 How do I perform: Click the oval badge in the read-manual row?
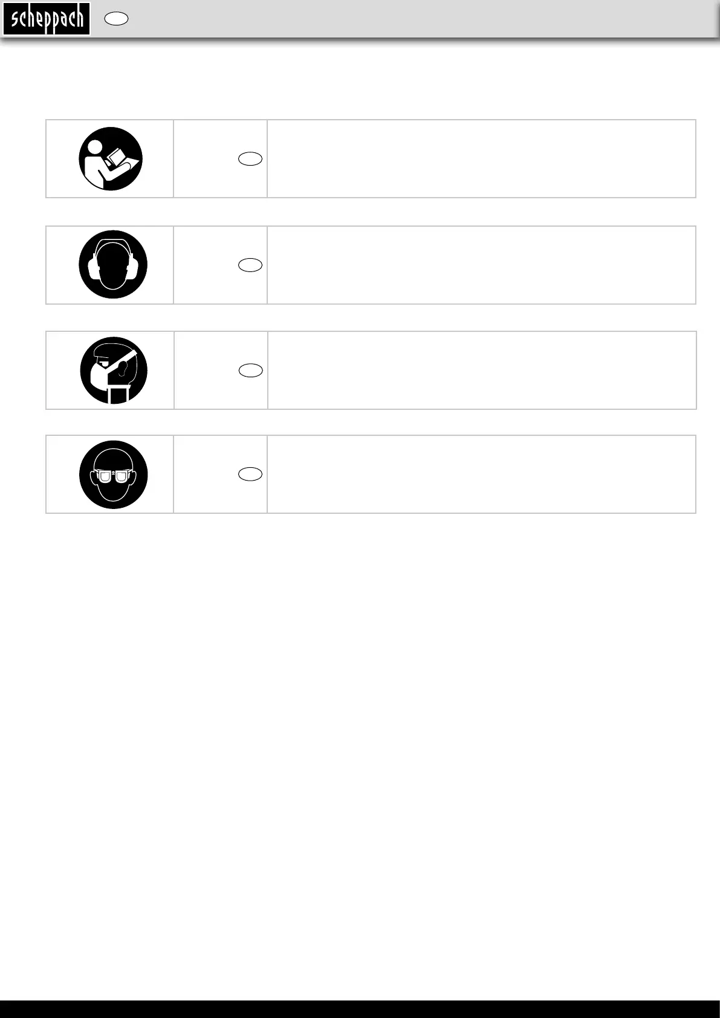[250, 159]
